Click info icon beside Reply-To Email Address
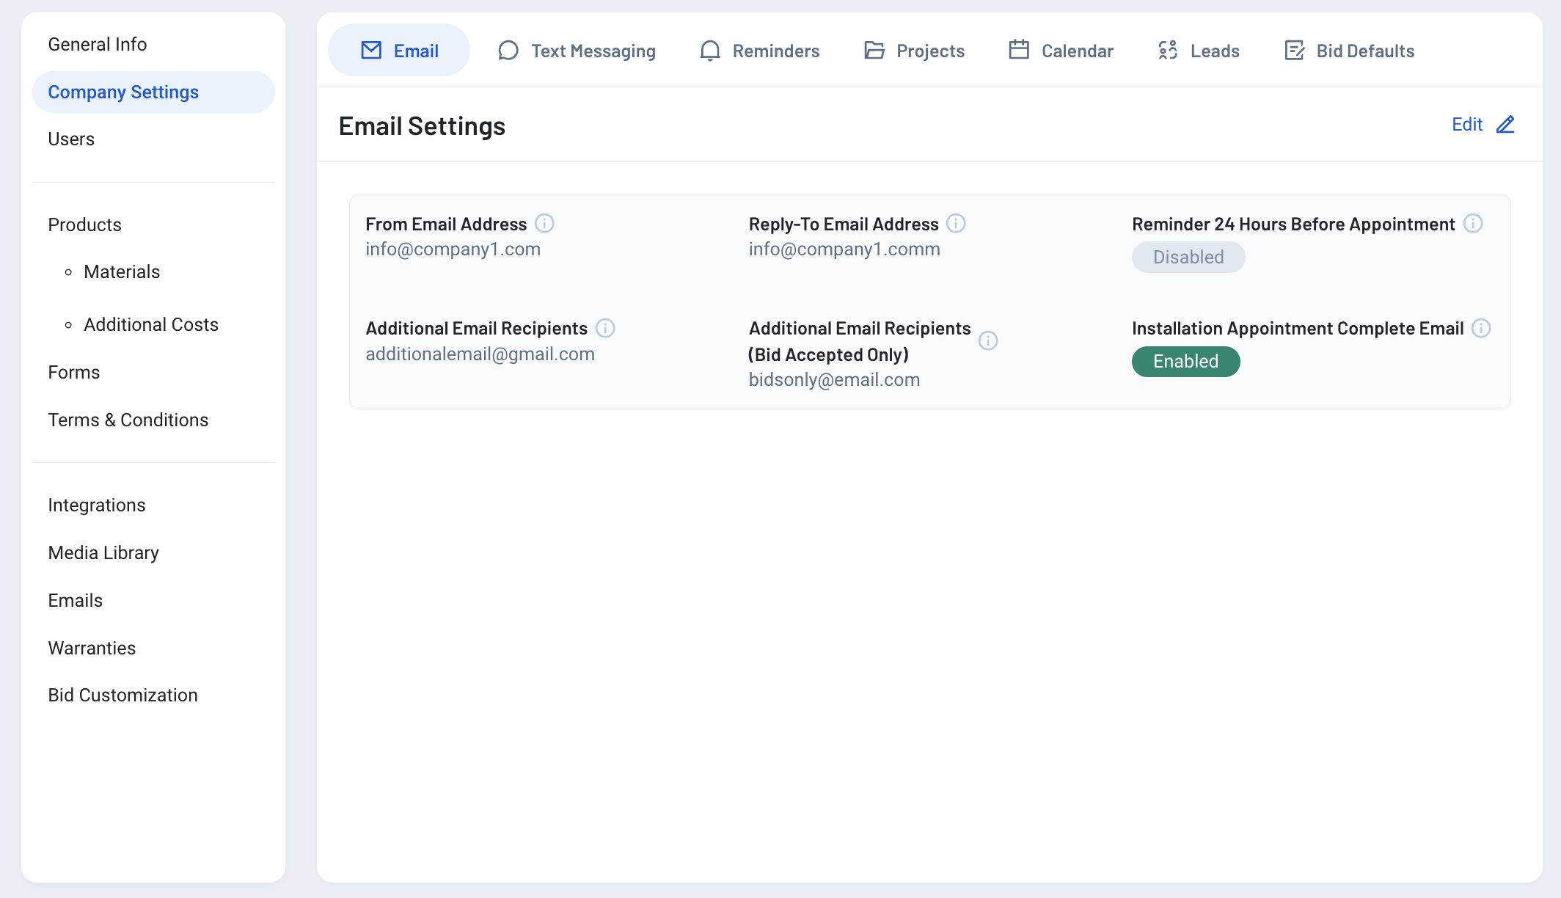 pos(956,223)
